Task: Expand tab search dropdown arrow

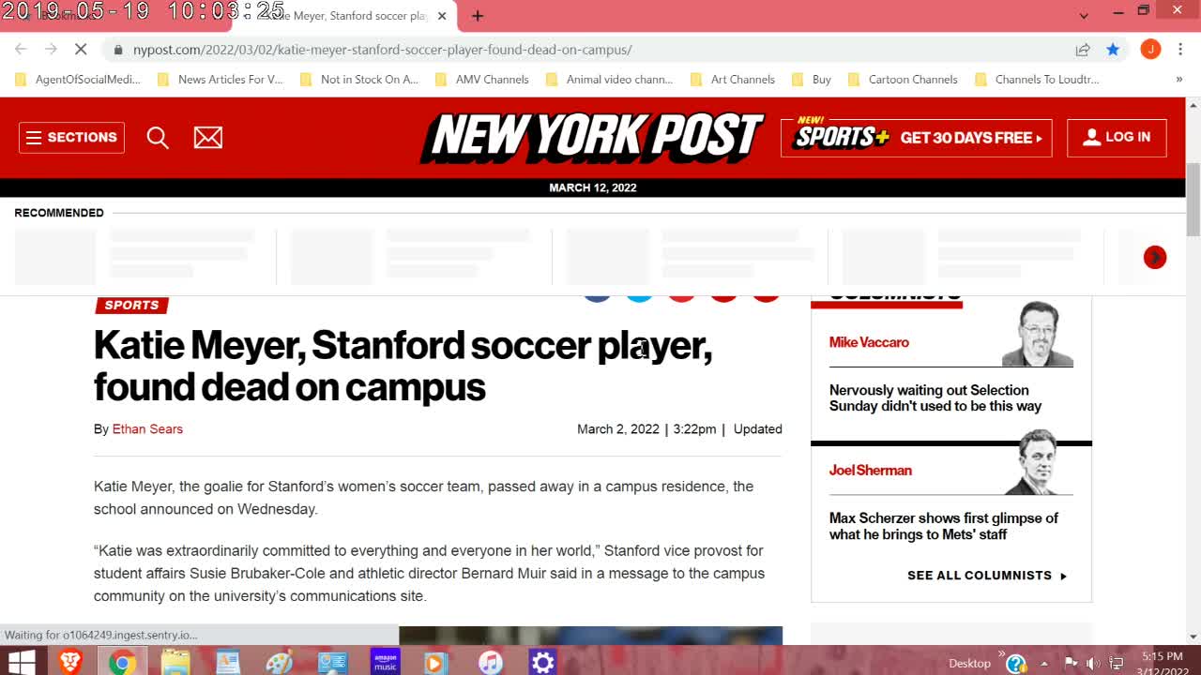Action: pyautogui.click(x=1084, y=15)
